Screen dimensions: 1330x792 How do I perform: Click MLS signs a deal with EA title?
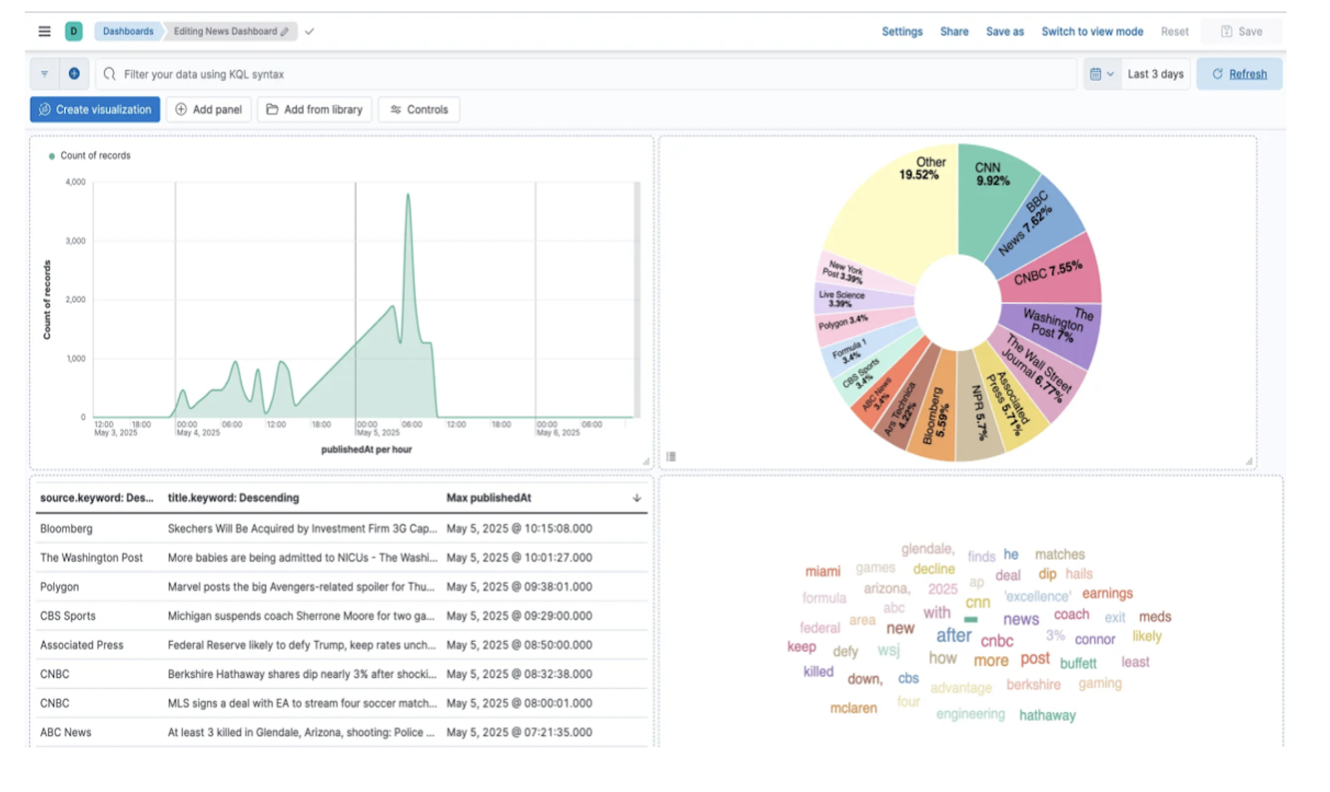[302, 703]
